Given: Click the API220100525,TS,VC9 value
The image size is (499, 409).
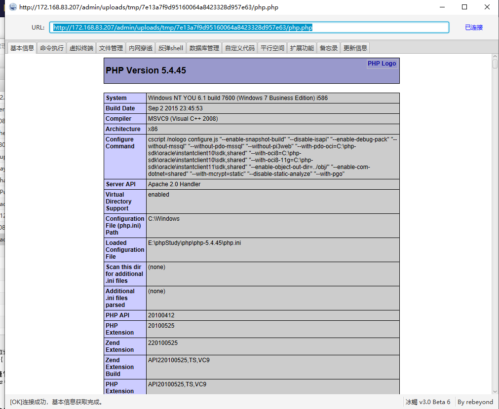Looking at the screenshot, I should pos(179,360).
